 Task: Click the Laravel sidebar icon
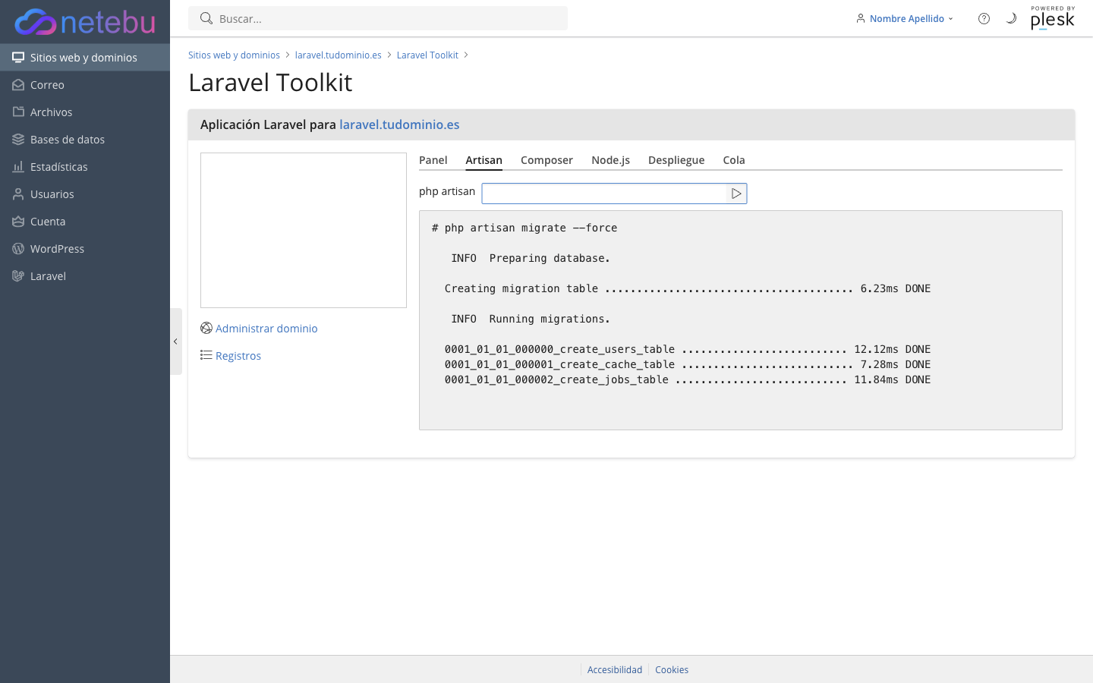[18, 276]
